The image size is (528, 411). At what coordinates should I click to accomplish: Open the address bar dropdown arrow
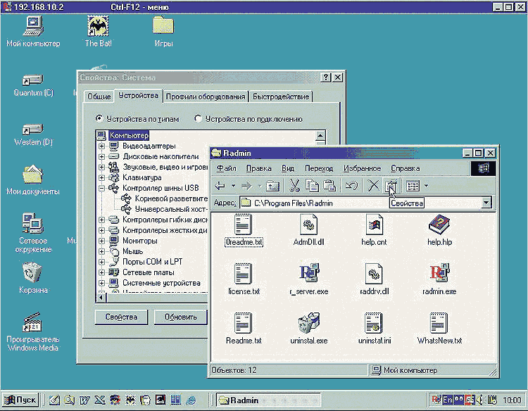486,203
